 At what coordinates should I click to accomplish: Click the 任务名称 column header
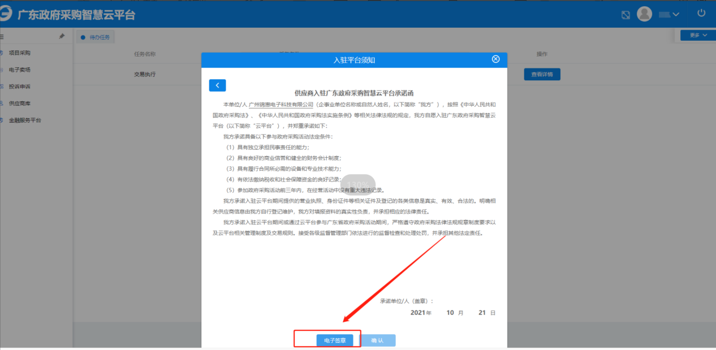(x=145, y=54)
